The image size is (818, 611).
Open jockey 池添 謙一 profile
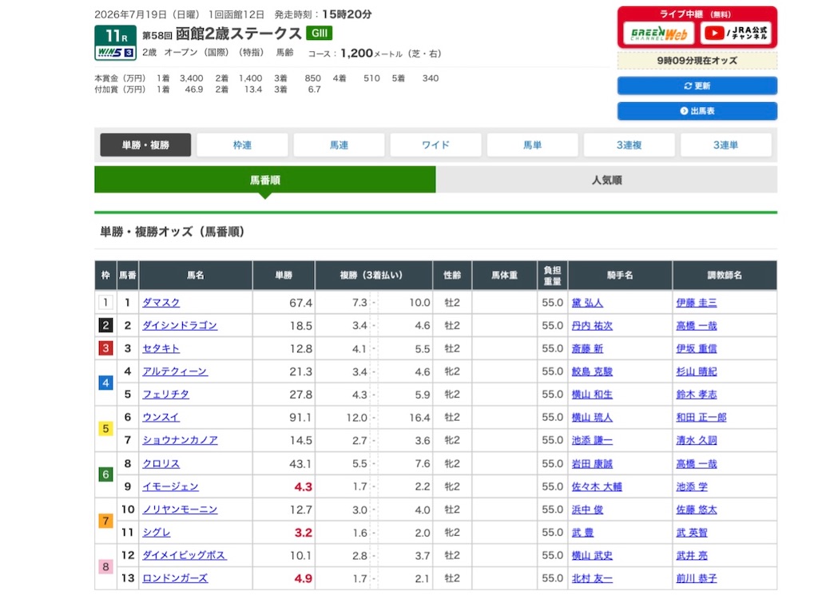[592, 440]
